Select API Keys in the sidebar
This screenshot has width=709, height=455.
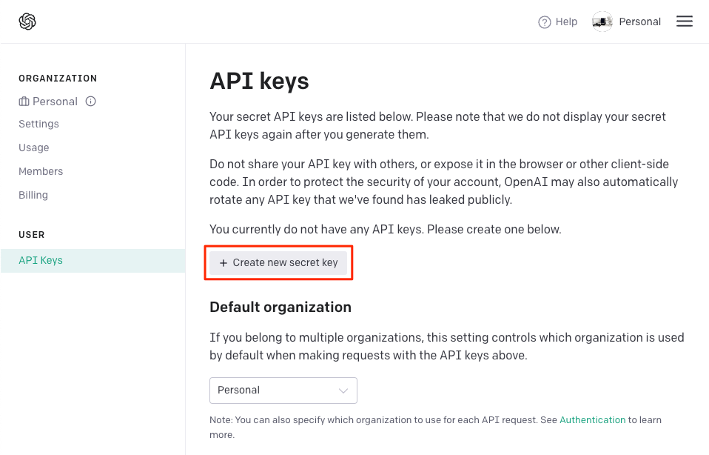tap(93, 260)
